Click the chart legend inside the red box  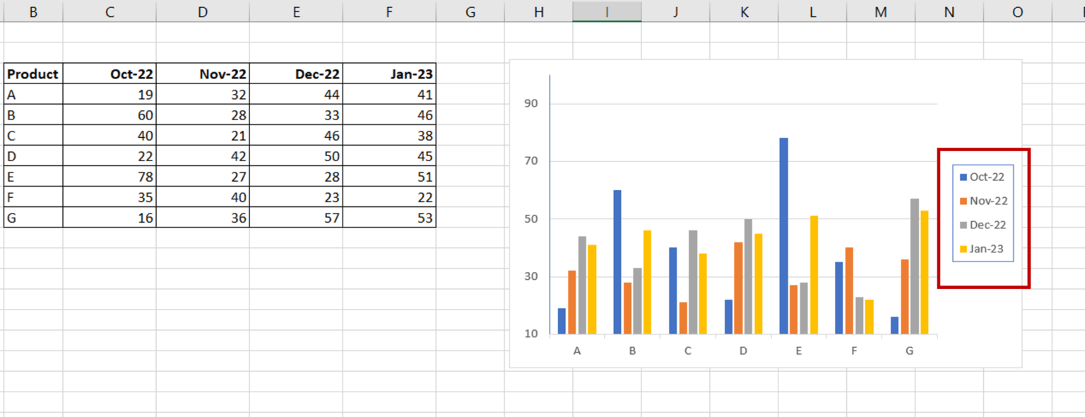(983, 213)
